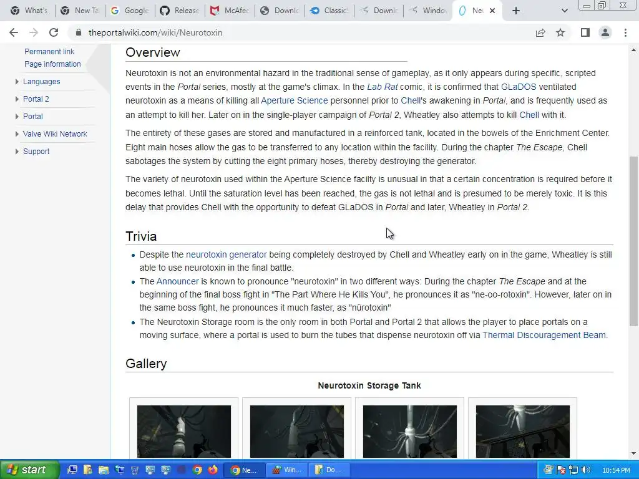Image resolution: width=639 pixels, height=479 pixels.
Task: Open the Announcer link
Action: [177, 281]
